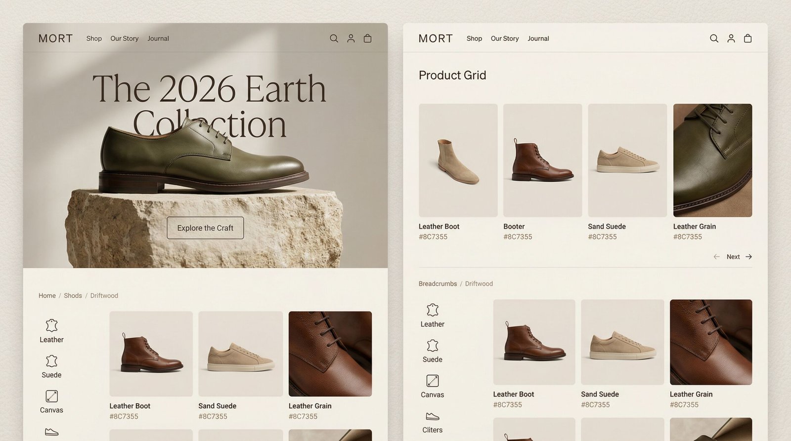Go to Shods breadcrumb
The height and width of the screenshot is (441, 791).
tap(73, 296)
